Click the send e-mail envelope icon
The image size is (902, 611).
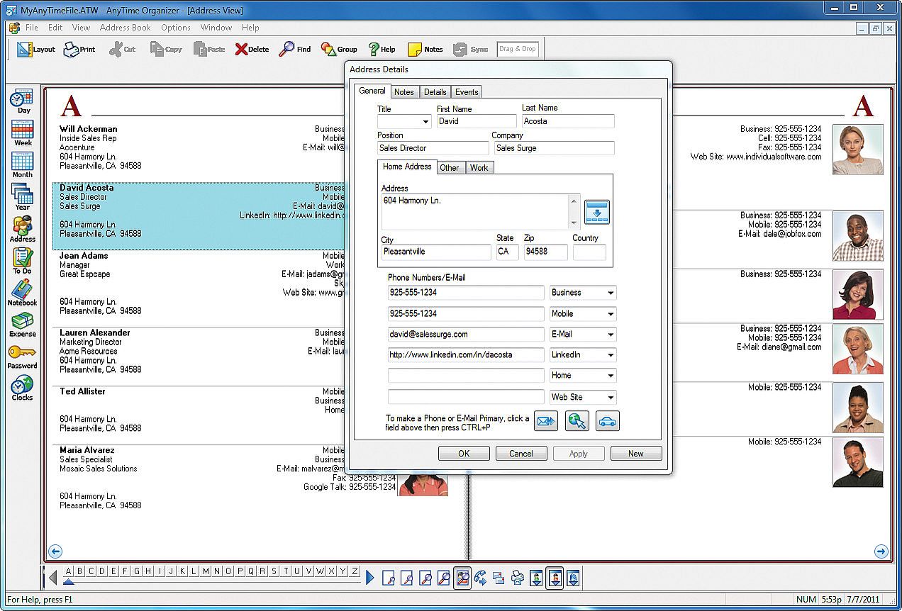545,421
